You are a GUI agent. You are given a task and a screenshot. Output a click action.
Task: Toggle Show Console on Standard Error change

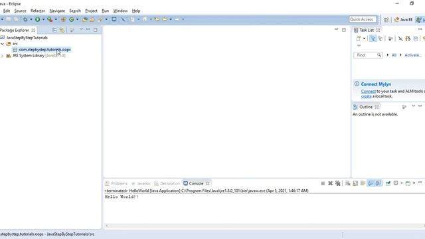click(x=378, y=183)
